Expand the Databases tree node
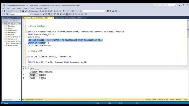This screenshot has width=189, height=106. [5, 26]
